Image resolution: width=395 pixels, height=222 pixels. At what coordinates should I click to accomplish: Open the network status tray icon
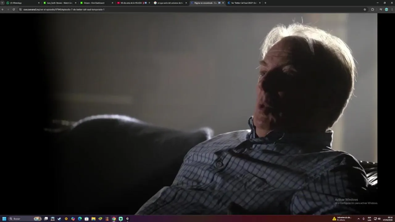375,219
